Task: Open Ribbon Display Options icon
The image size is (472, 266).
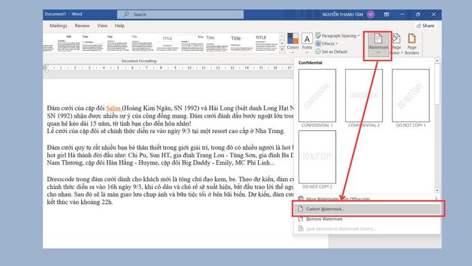Action: click(386, 14)
